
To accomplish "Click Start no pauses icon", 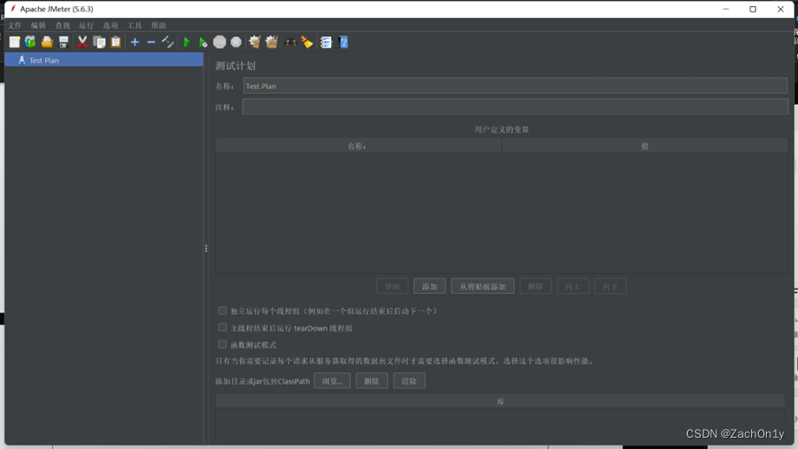I will [x=203, y=42].
